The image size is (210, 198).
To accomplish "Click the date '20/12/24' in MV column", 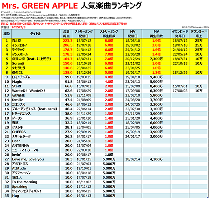I will 133,59.
